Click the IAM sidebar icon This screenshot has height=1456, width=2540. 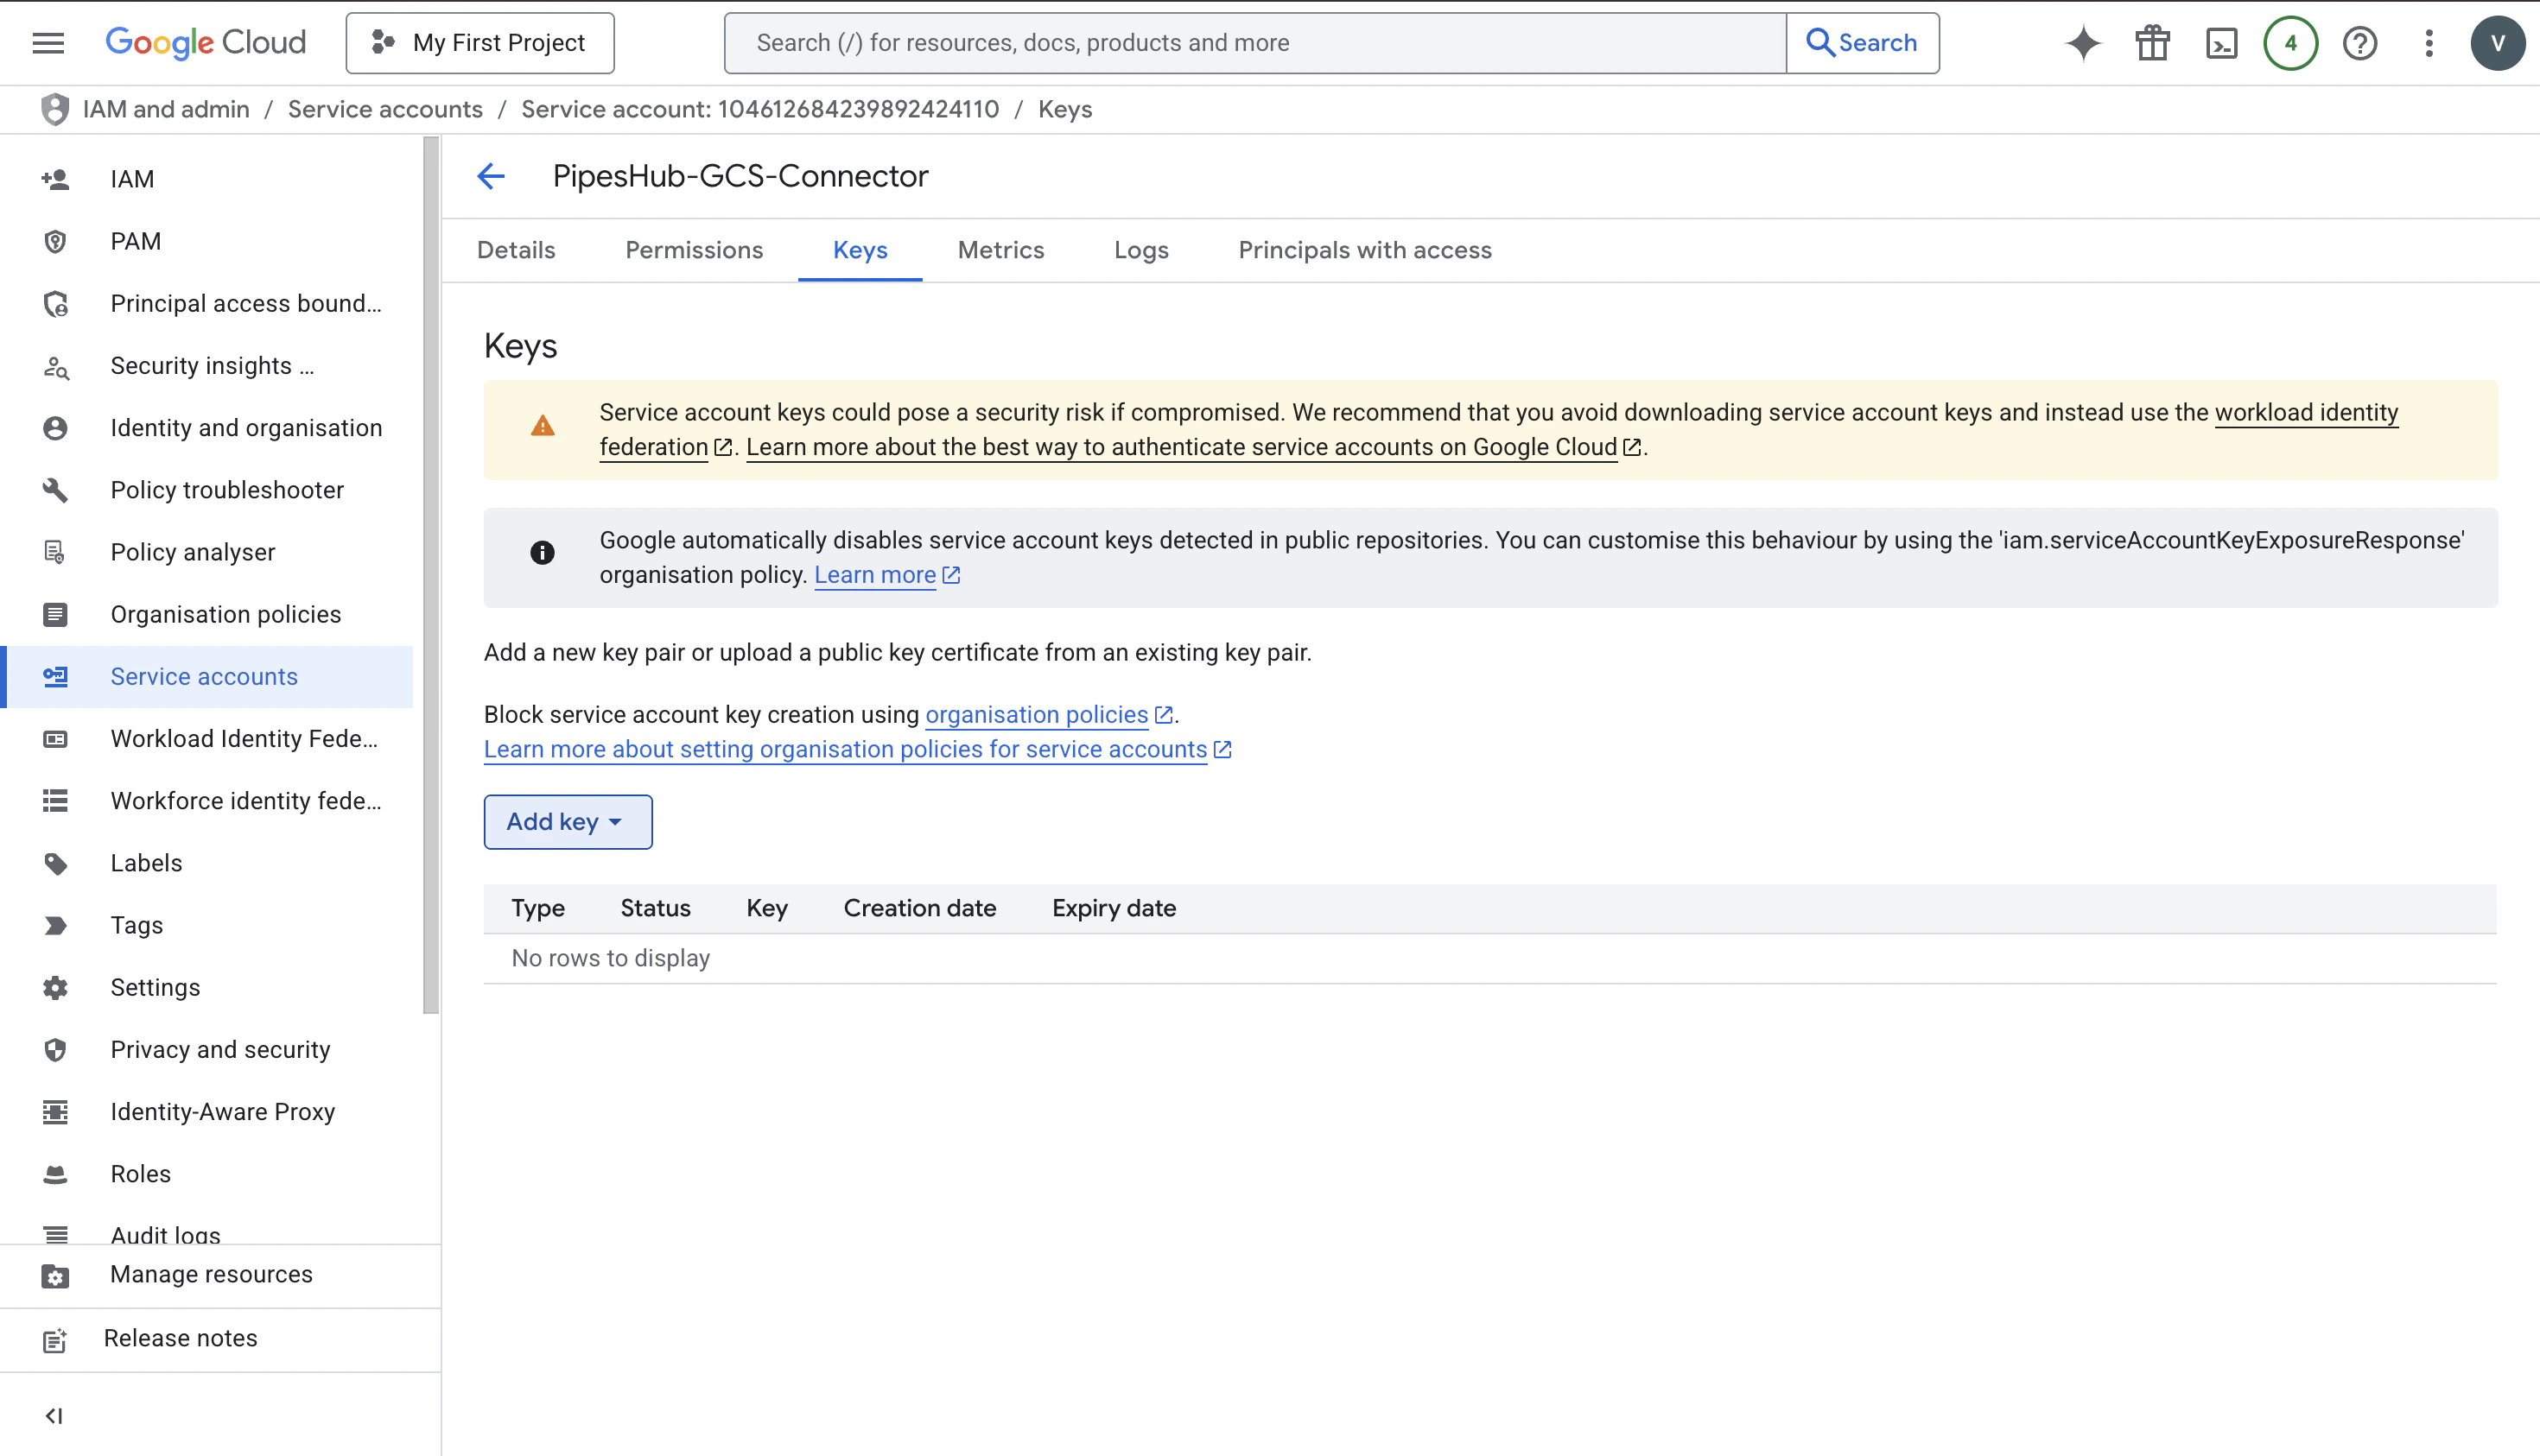point(55,179)
